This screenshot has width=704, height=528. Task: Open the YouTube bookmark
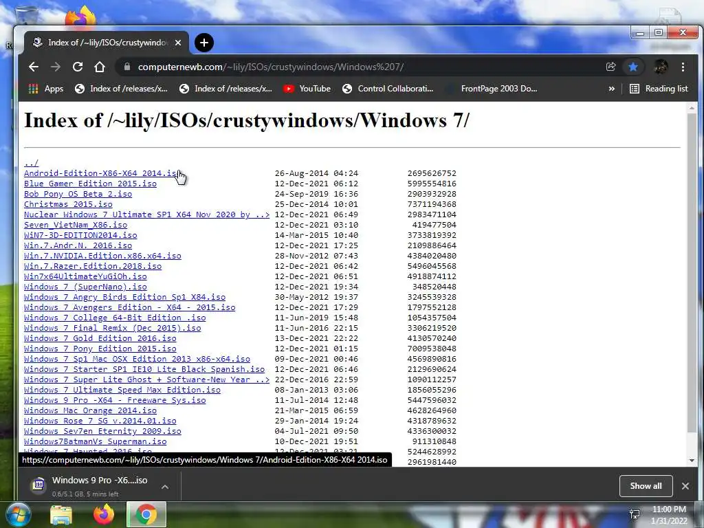point(307,89)
